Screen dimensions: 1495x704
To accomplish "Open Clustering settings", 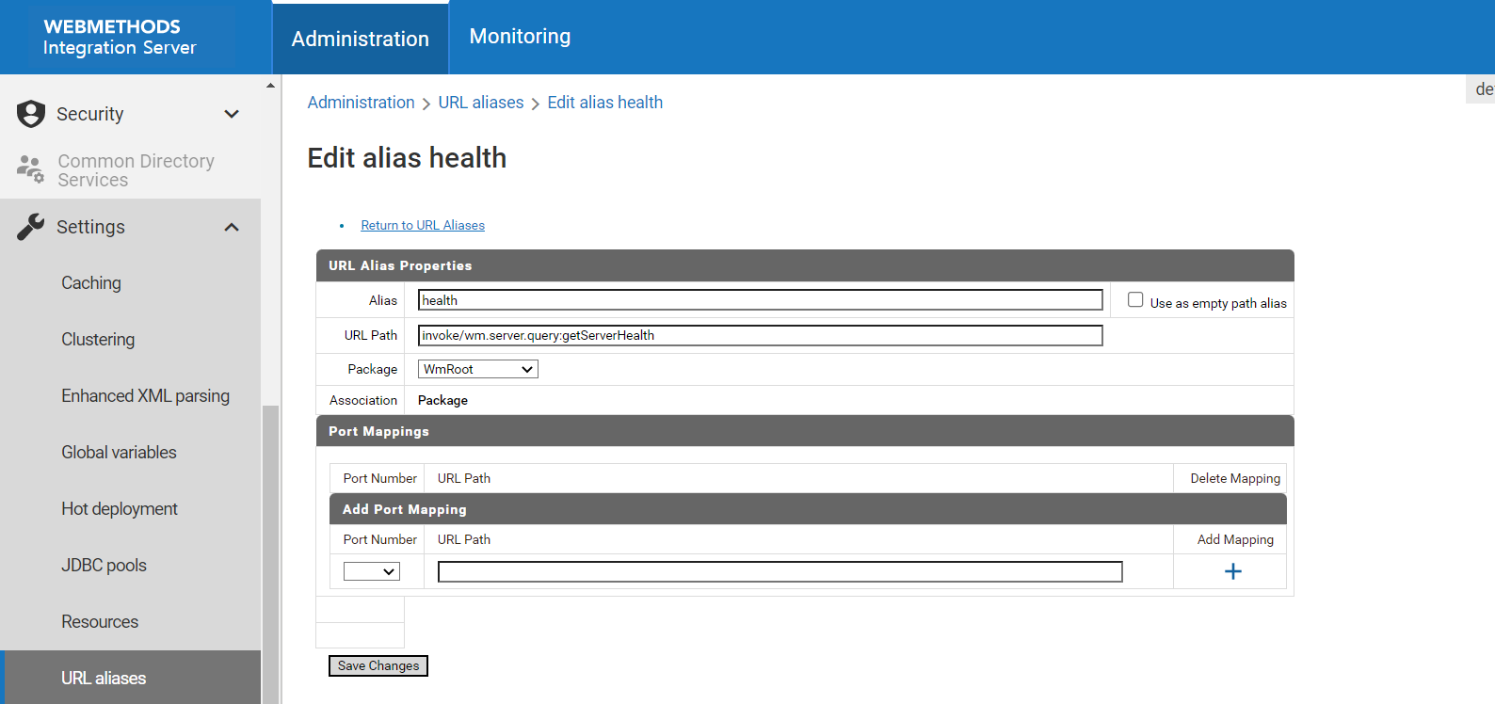I will [x=98, y=340].
